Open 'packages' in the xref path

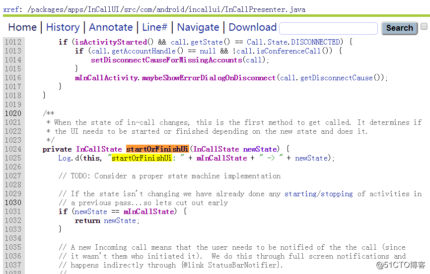47,9
